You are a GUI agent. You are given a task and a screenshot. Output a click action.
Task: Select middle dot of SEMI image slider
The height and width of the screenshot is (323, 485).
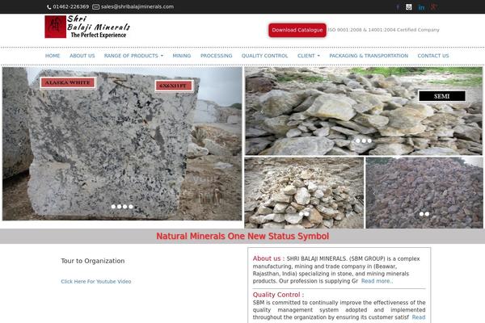point(364,141)
